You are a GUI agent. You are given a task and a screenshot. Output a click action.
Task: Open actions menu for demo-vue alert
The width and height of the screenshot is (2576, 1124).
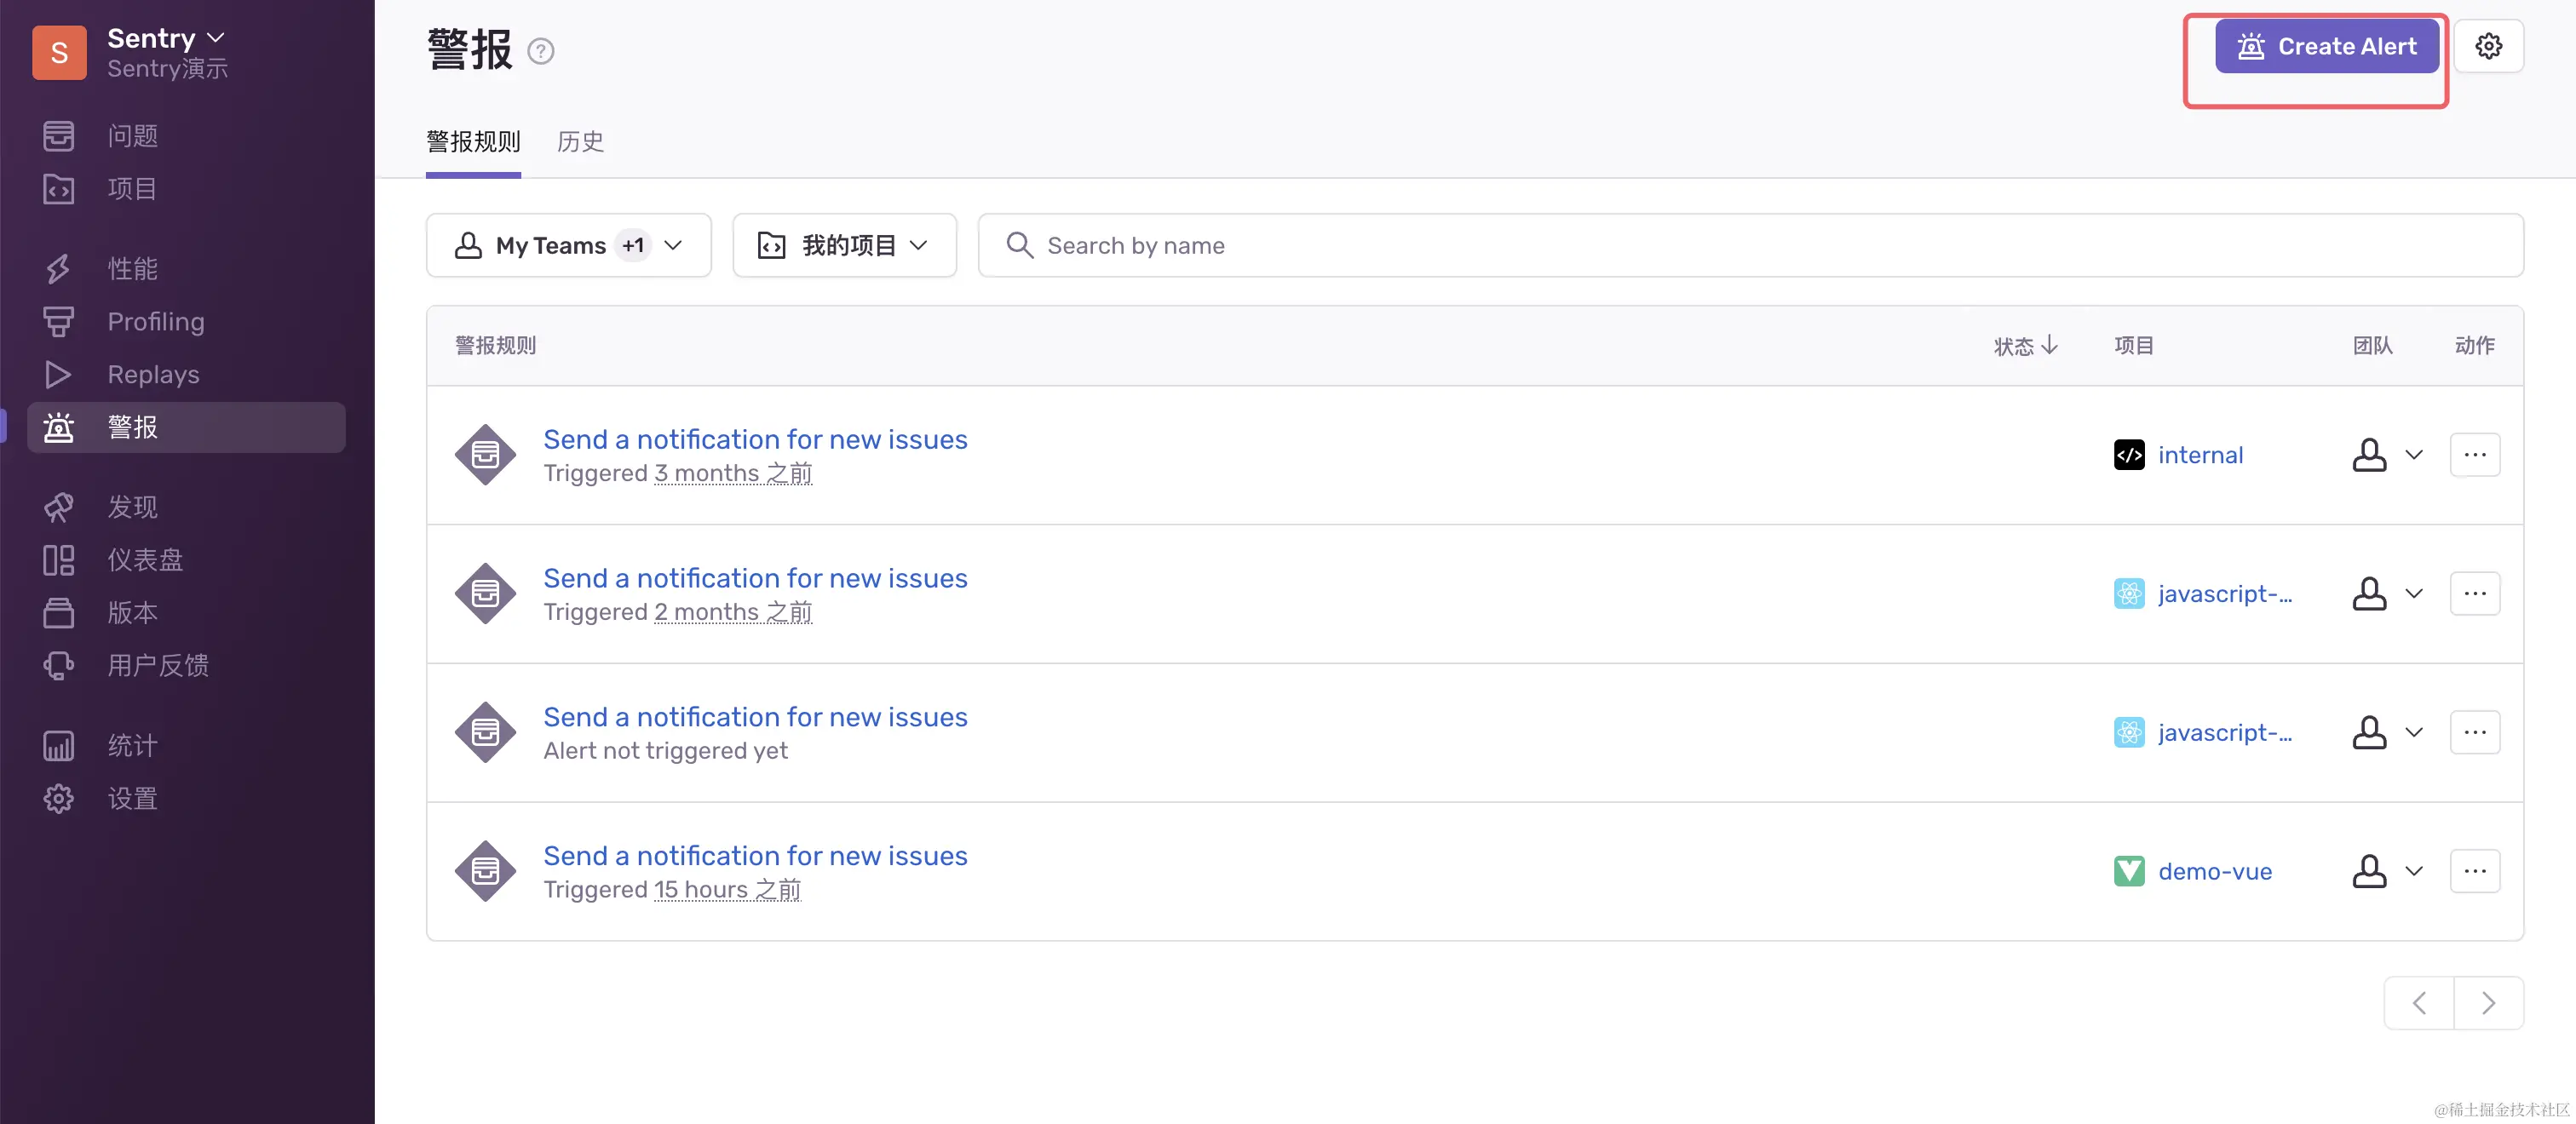(x=2474, y=871)
